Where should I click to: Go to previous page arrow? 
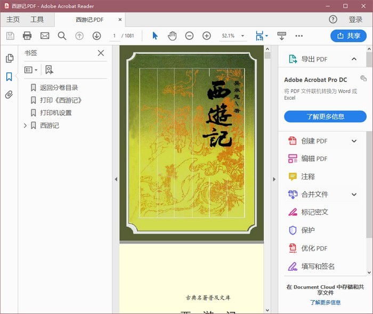79,36
